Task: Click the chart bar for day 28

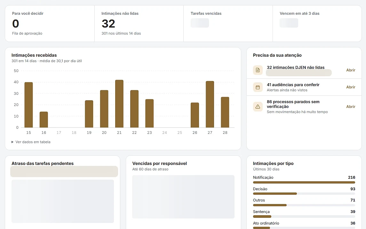Action: click(225, 112)
